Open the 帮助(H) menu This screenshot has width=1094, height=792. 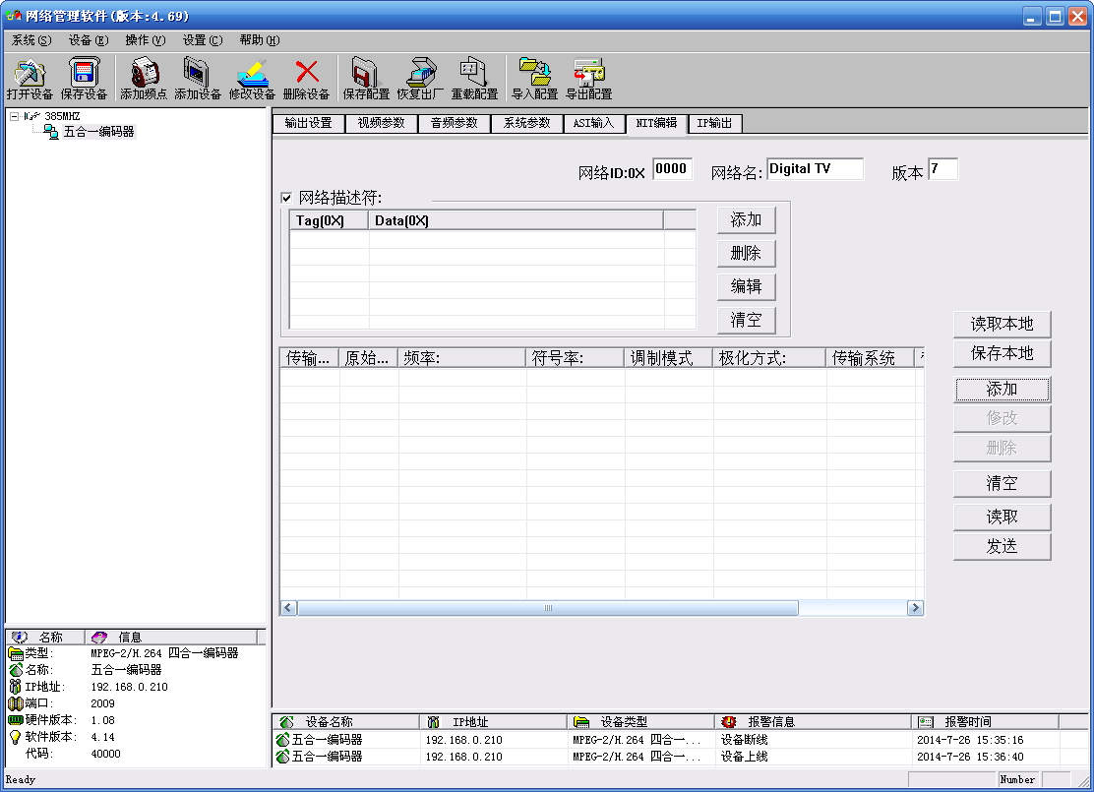point(260,40)
